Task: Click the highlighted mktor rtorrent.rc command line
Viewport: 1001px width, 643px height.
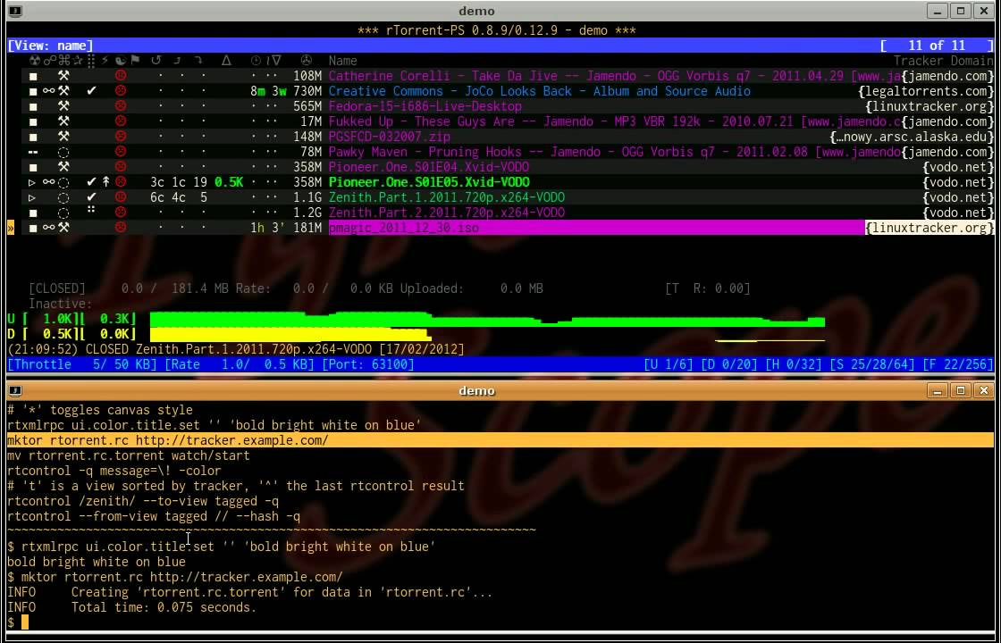Action: click(500, 440)
